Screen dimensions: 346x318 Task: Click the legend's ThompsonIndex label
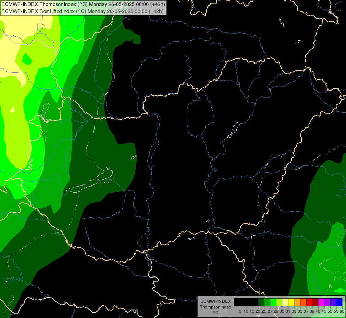click(216, 307)
